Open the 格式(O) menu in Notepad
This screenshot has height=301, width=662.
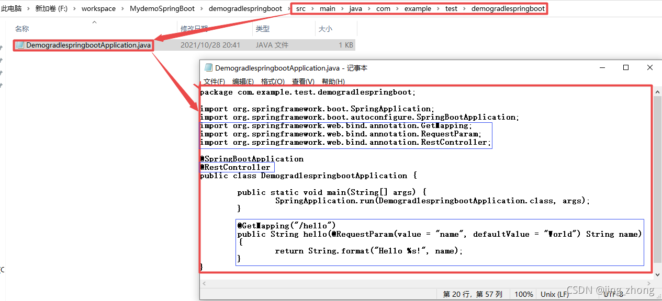(273, 82)
